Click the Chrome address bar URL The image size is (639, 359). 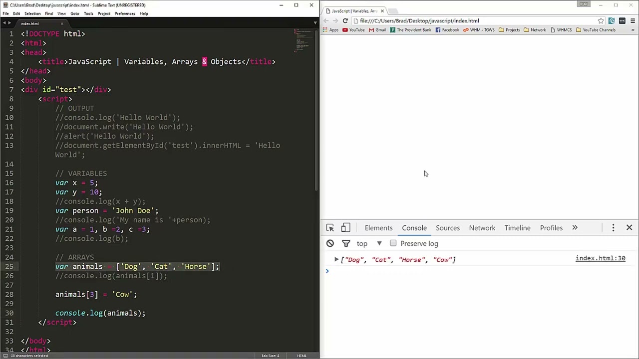point(419,21)
